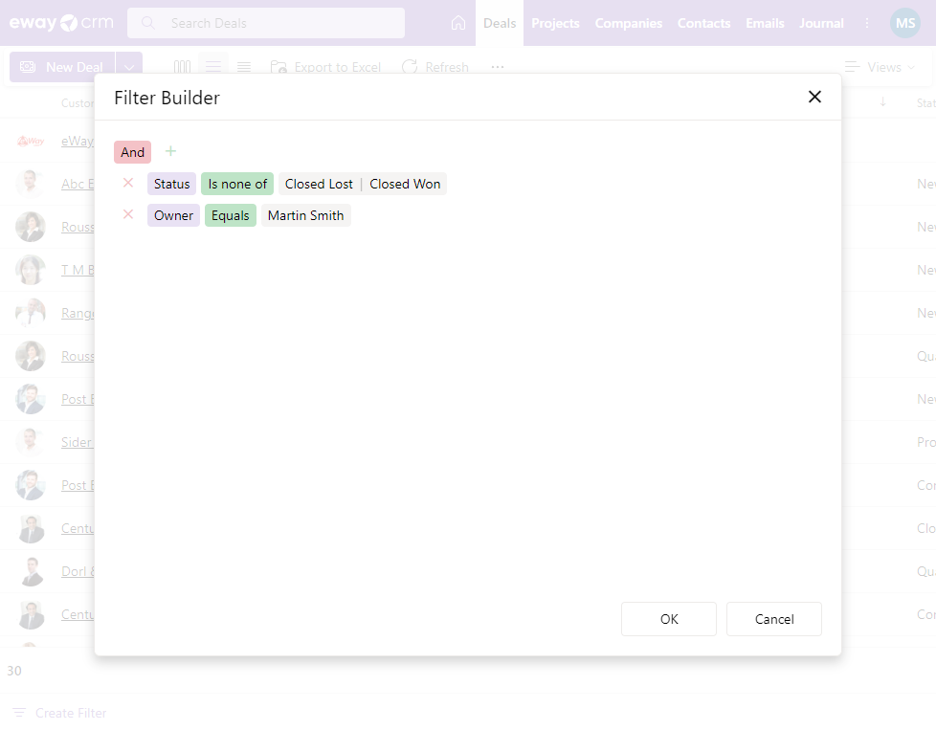This screenshot has width=936, height=730.
Task: Refresh the deals list
Action: (x=435, y=67)
